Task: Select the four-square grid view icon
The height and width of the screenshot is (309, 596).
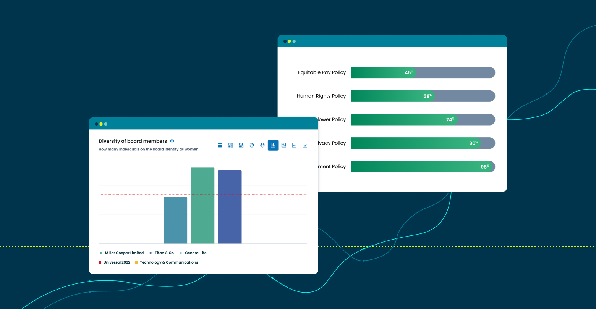Action: (231, 145)
